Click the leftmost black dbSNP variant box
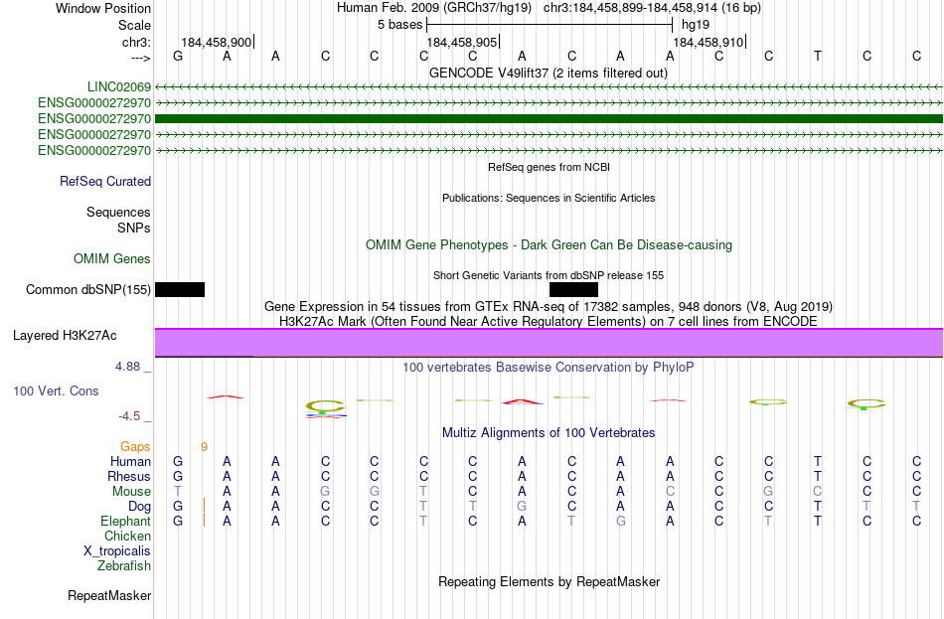Image resolution: width=944 pixels, height=619 pixels. pyautogui.click(x=180, y=290)
